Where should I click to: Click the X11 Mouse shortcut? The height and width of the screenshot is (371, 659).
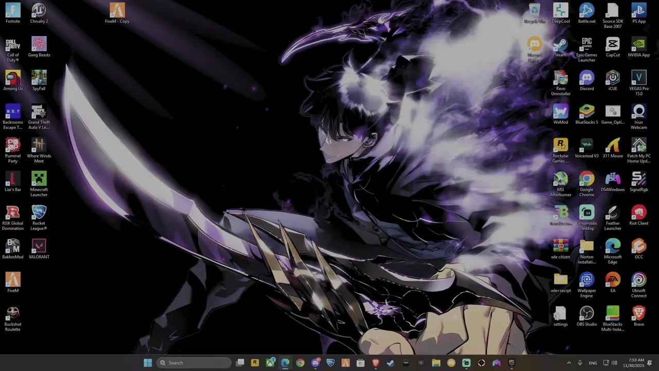(613, 148)
